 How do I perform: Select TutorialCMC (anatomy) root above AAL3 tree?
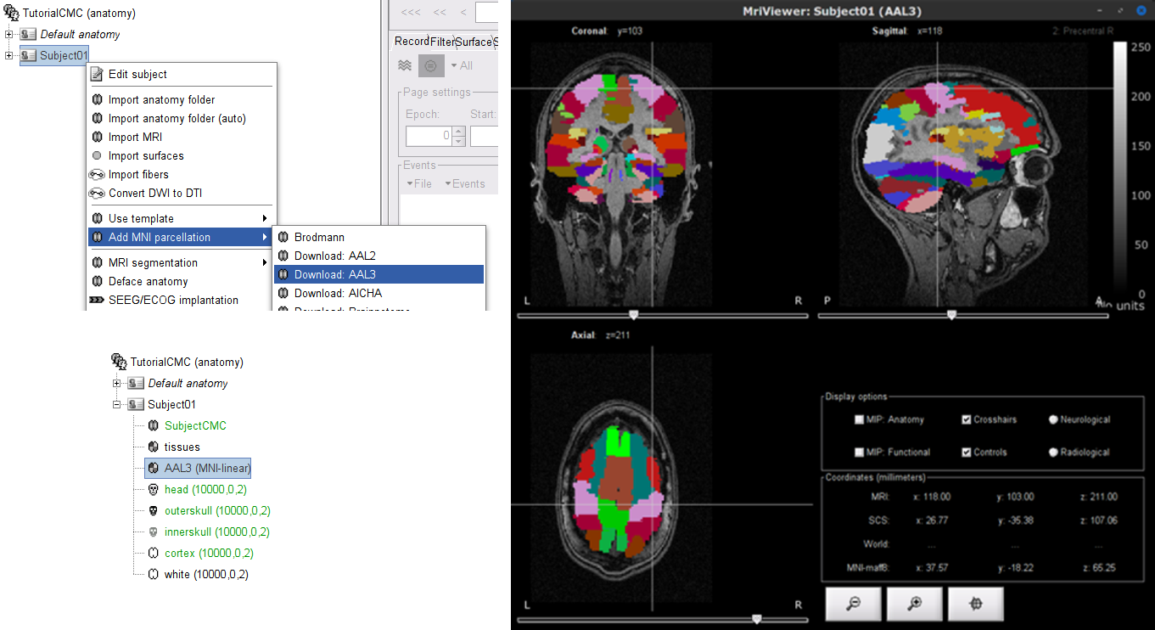pyautogui.click(x=186, y=362)
